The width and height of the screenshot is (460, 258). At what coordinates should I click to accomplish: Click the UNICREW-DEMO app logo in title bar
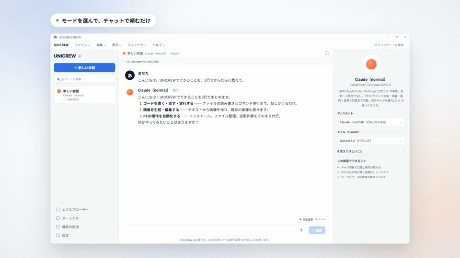(x=56, y=37)
